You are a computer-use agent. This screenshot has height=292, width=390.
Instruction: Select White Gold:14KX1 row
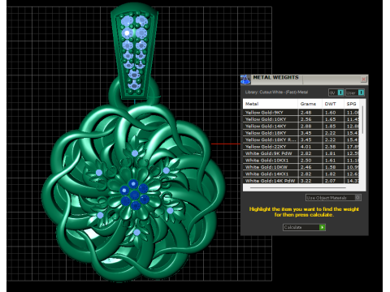tap(301, 174)
